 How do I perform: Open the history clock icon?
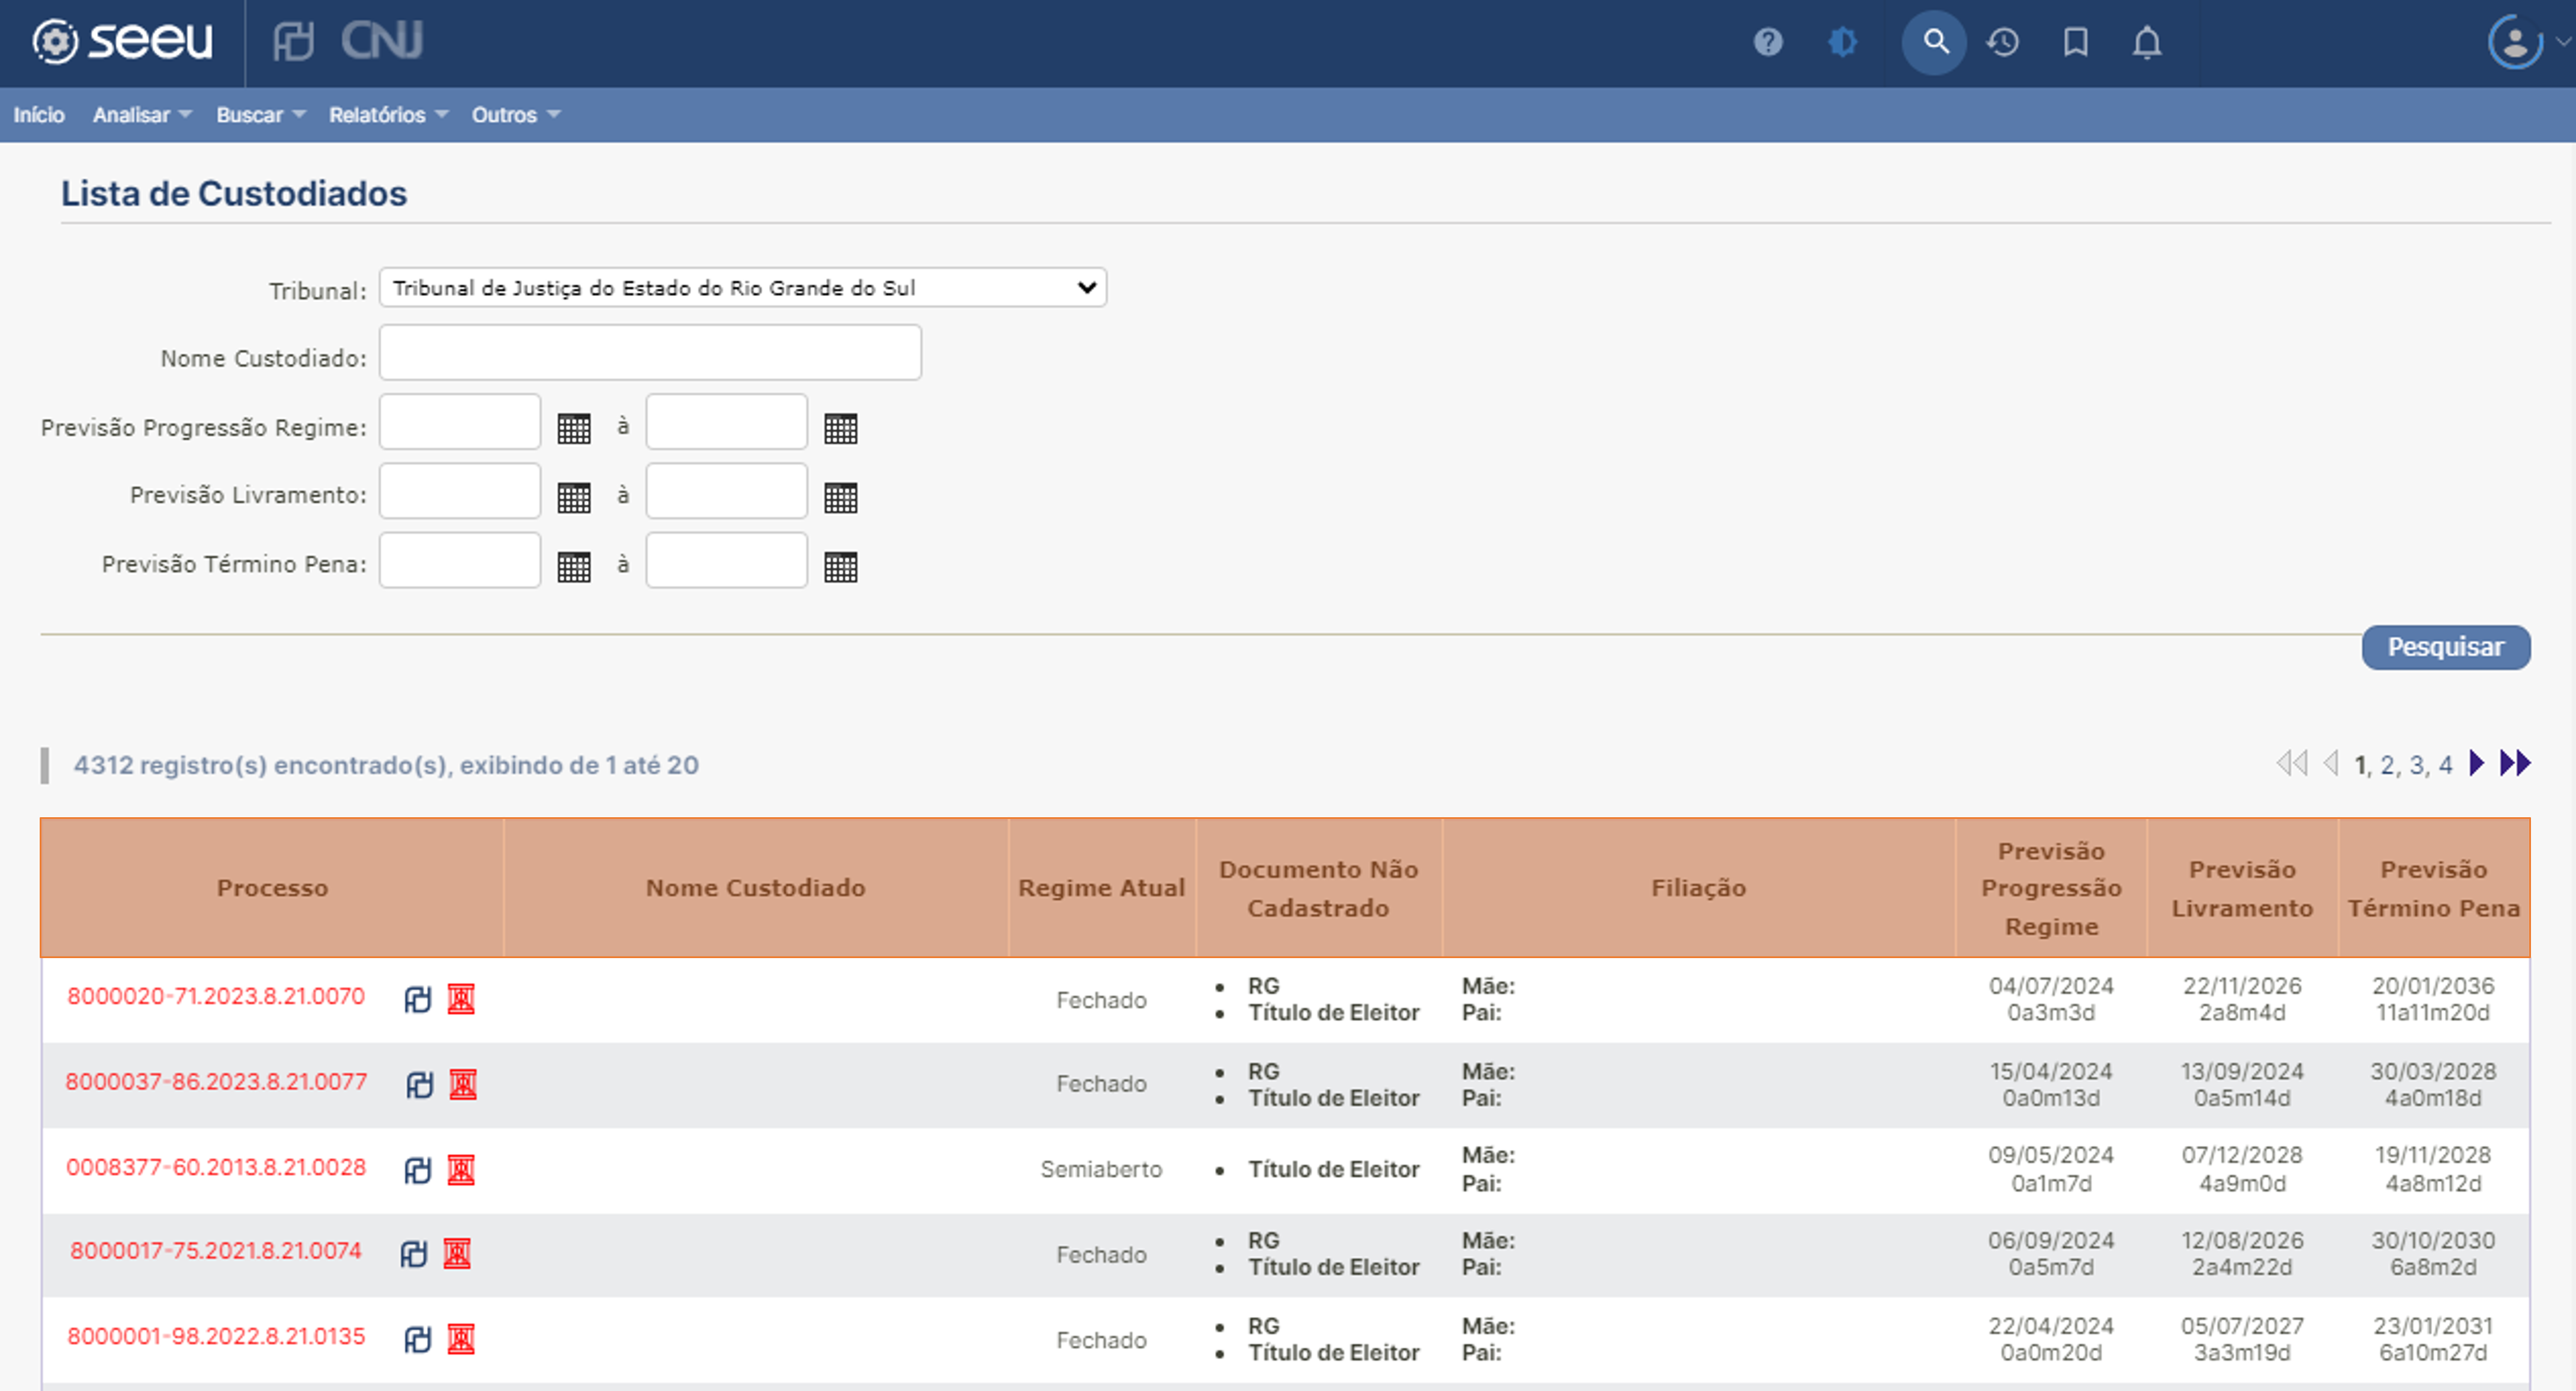2003,42
